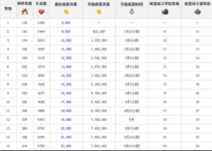
Task: Click the gold coin icon under 建造所需资源
Action: 66,12
